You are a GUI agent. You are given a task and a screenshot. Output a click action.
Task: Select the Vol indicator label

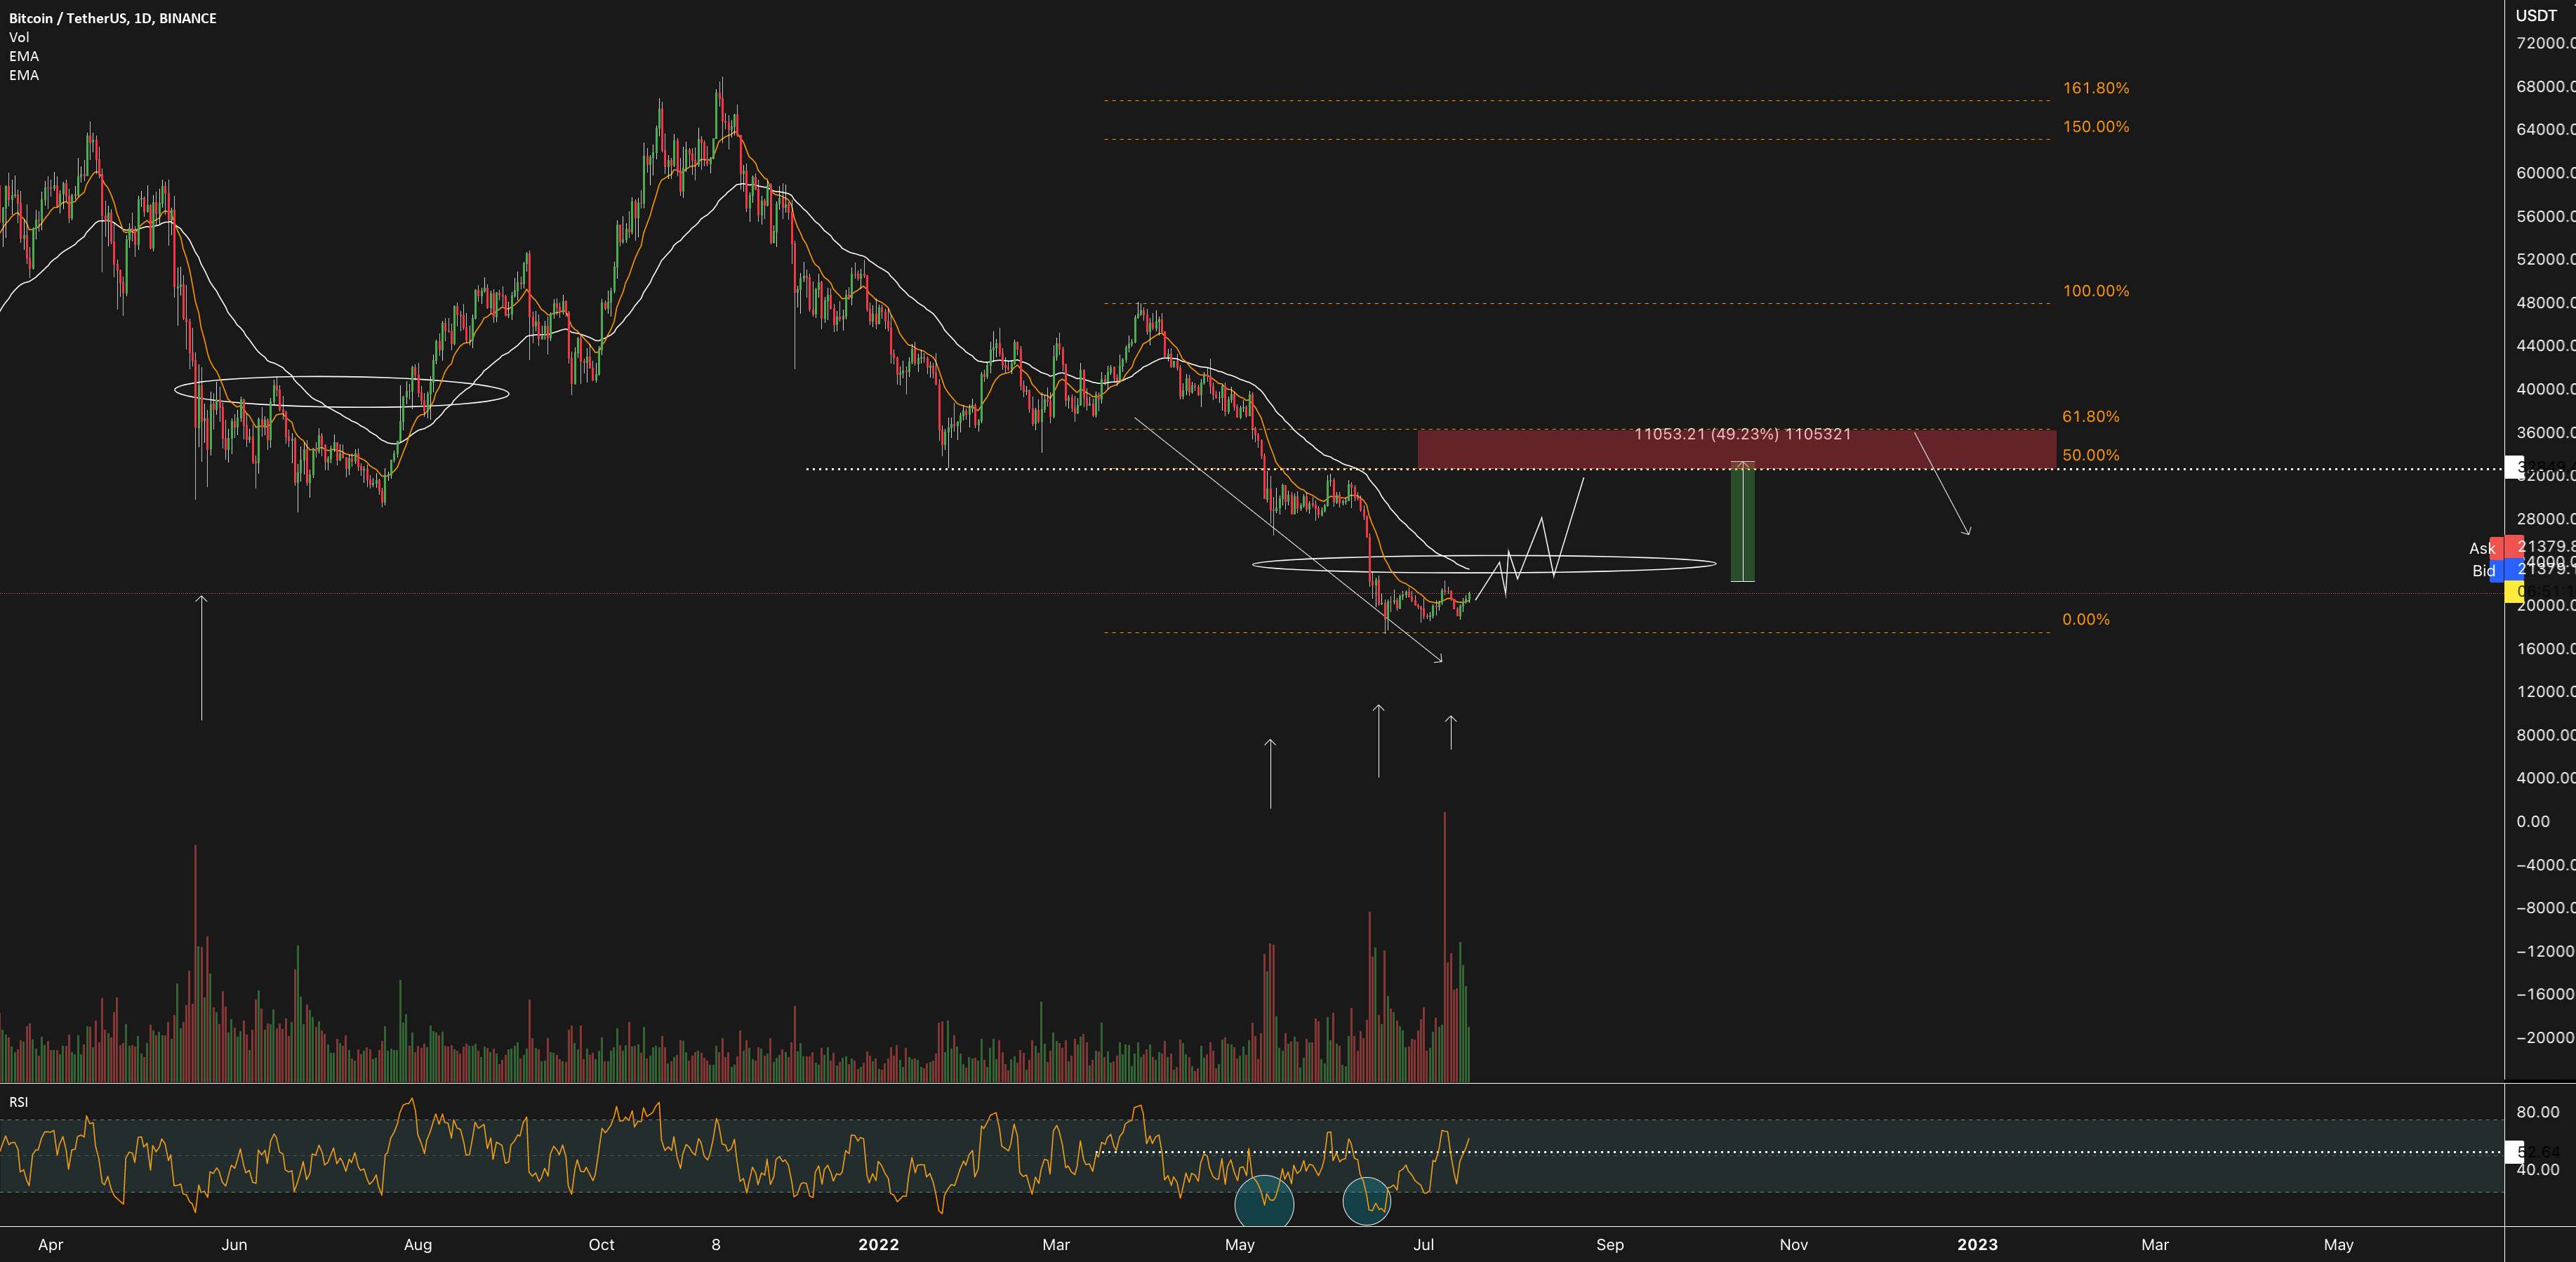click(x=19, y=37)
